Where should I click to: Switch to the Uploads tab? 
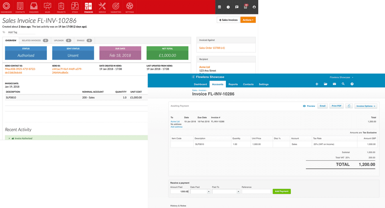click(63, 40)
